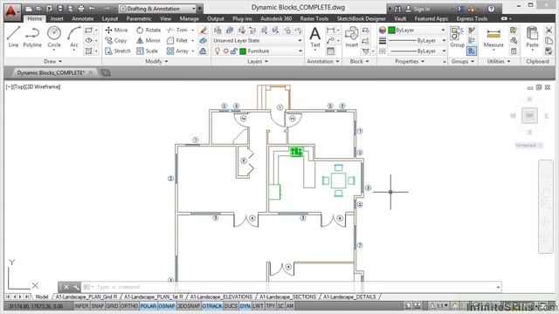
Task: Toggle ORTHO mode in status bar
Action: click(129, 306)
